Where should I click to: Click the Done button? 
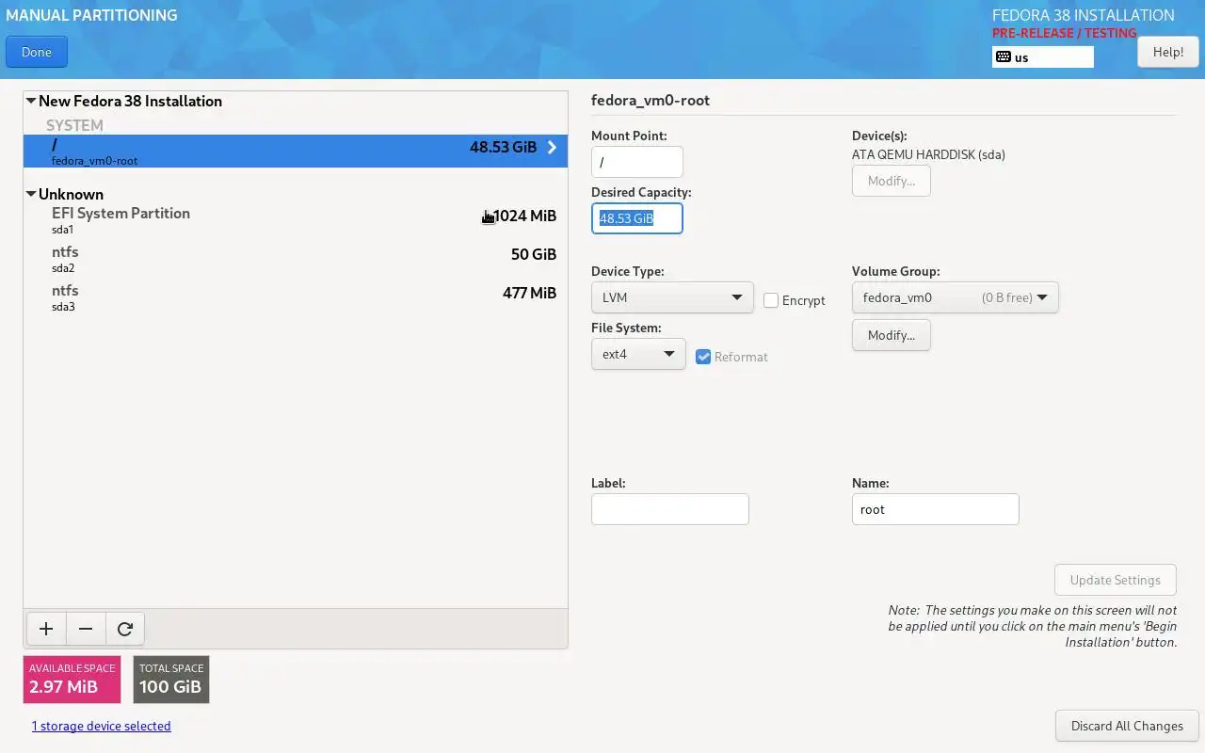click(x=37, y=52)
